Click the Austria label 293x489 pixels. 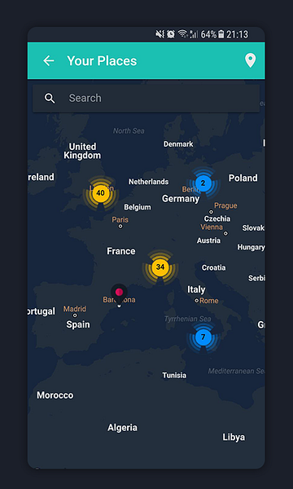click(208, 240)
